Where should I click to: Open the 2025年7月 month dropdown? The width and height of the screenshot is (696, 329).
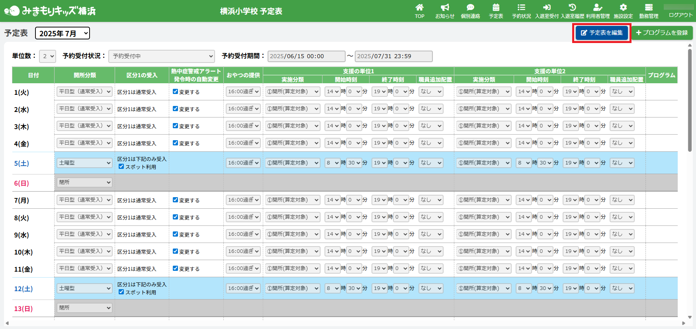pyautogui.click(x=63, y=33)
